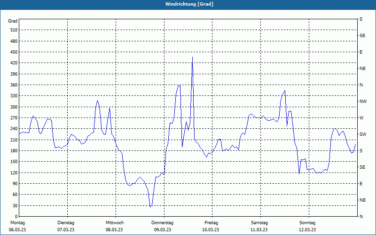This screenshot has height=235, width=376.
Task: Click the 510 value on left axis
Action: click(14, 30)
